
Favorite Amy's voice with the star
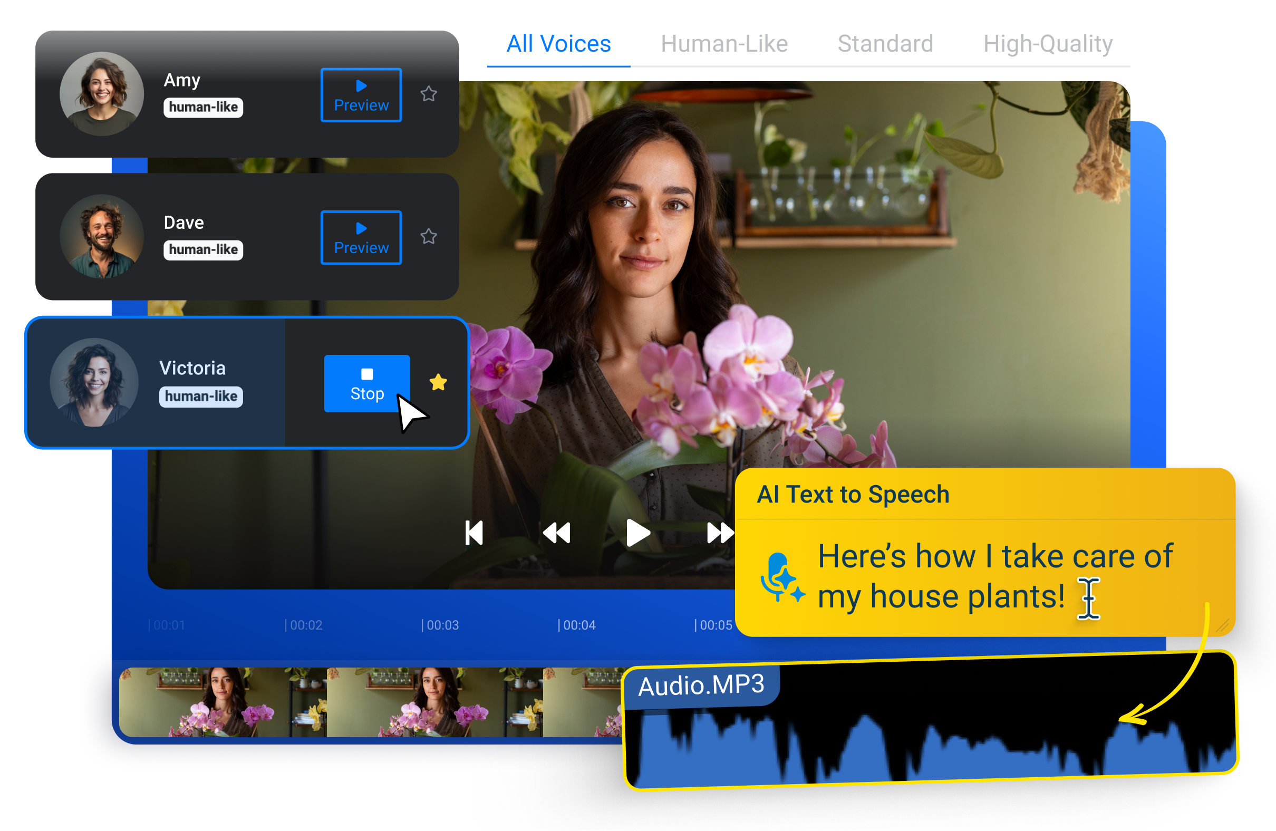[x=428, y=94]
